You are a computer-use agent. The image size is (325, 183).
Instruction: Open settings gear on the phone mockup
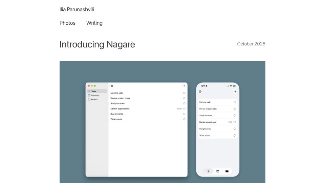click(200, 91)
